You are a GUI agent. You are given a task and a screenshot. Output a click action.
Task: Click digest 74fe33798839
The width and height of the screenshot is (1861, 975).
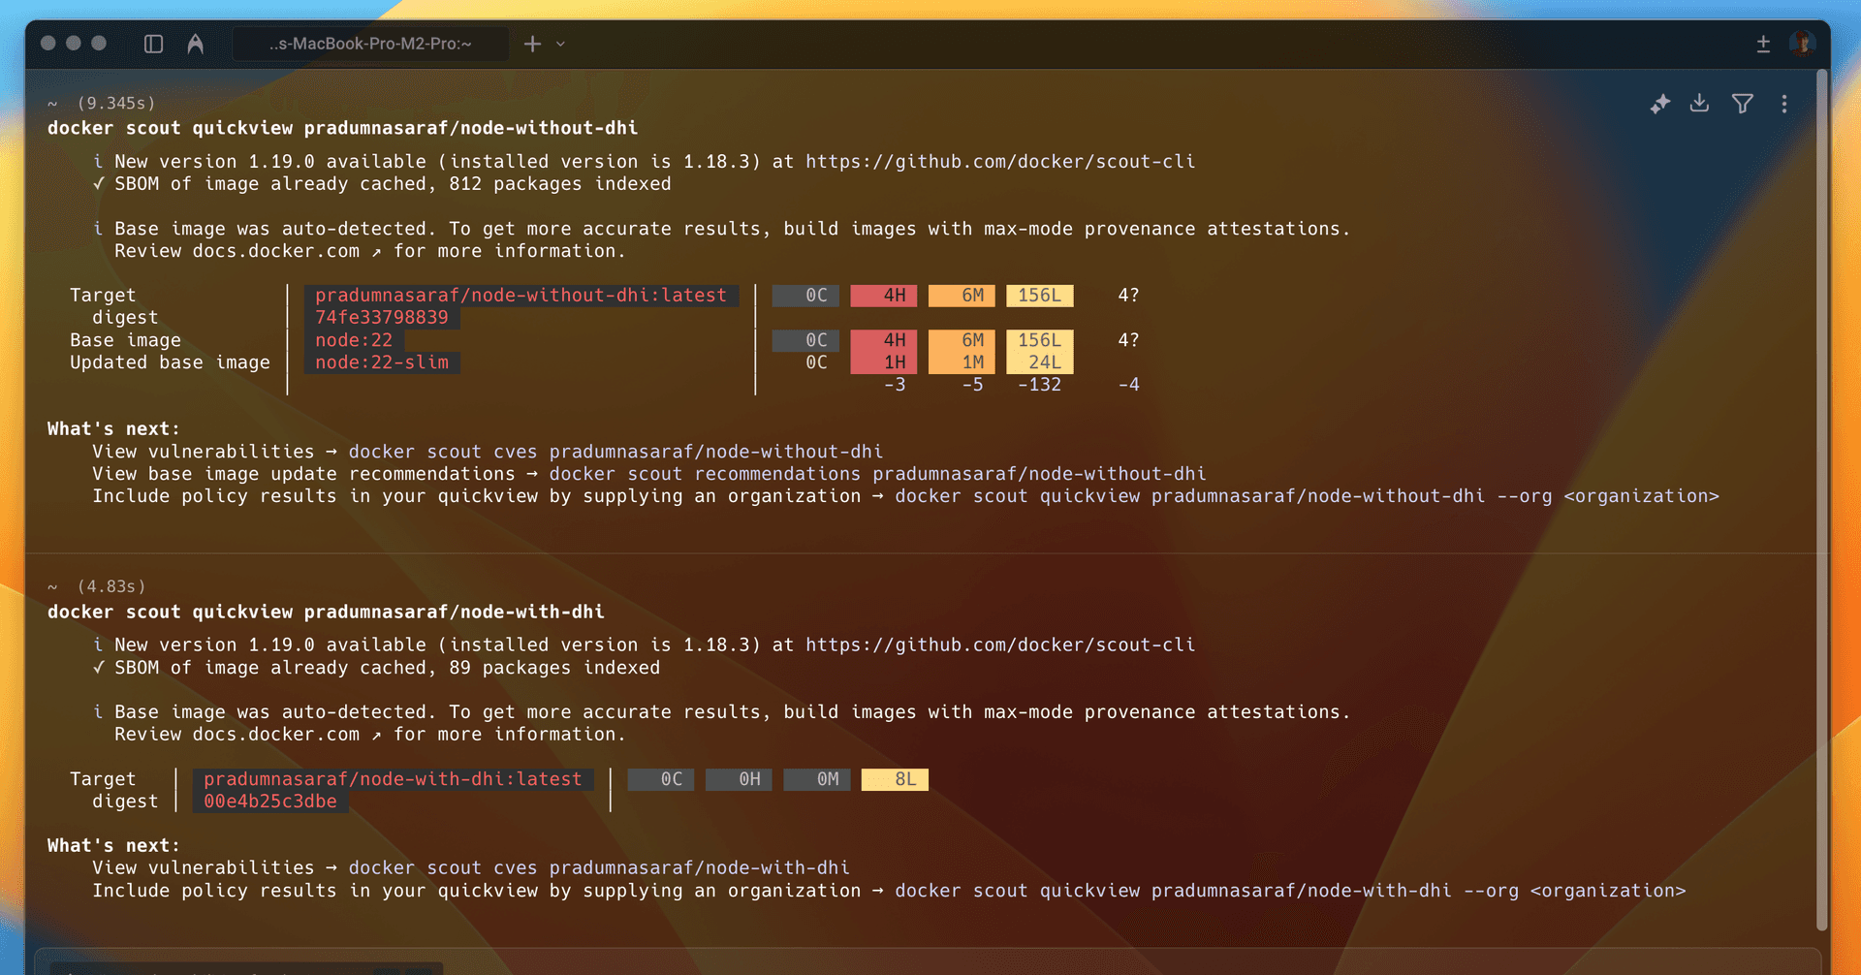pyautogui.click(x=382, y=318)
